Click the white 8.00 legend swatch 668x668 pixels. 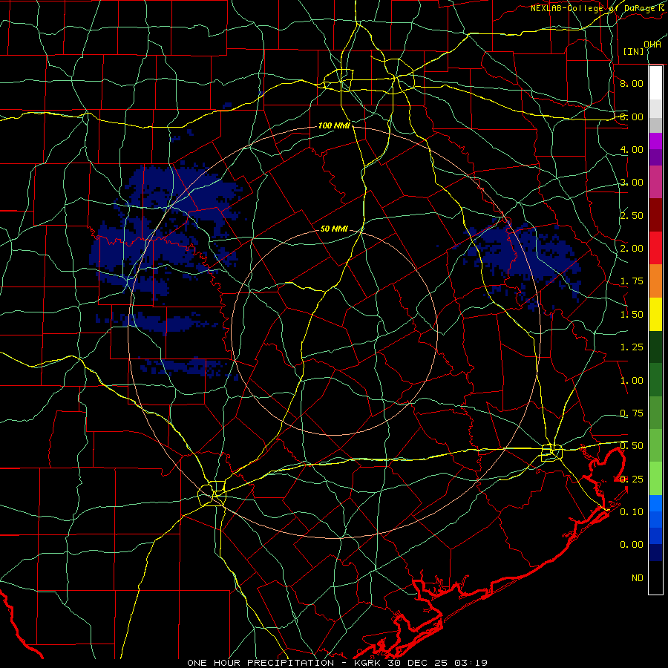[x=655, y=82]
